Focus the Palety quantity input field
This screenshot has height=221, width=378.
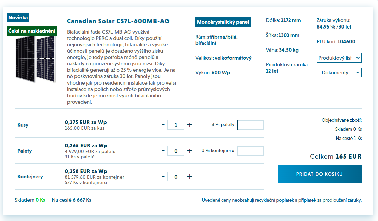176,151
